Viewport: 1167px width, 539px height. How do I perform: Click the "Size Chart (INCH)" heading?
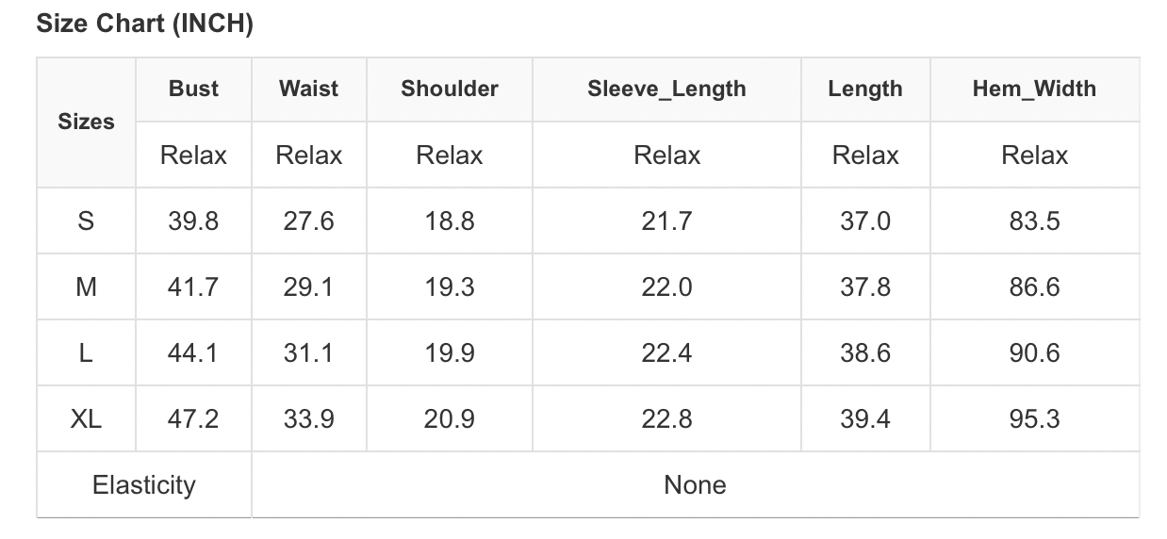[x=144, y=24]
